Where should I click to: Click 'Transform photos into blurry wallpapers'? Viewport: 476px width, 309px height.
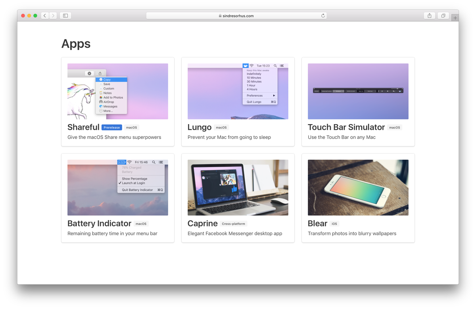click(x=352, y=234)
